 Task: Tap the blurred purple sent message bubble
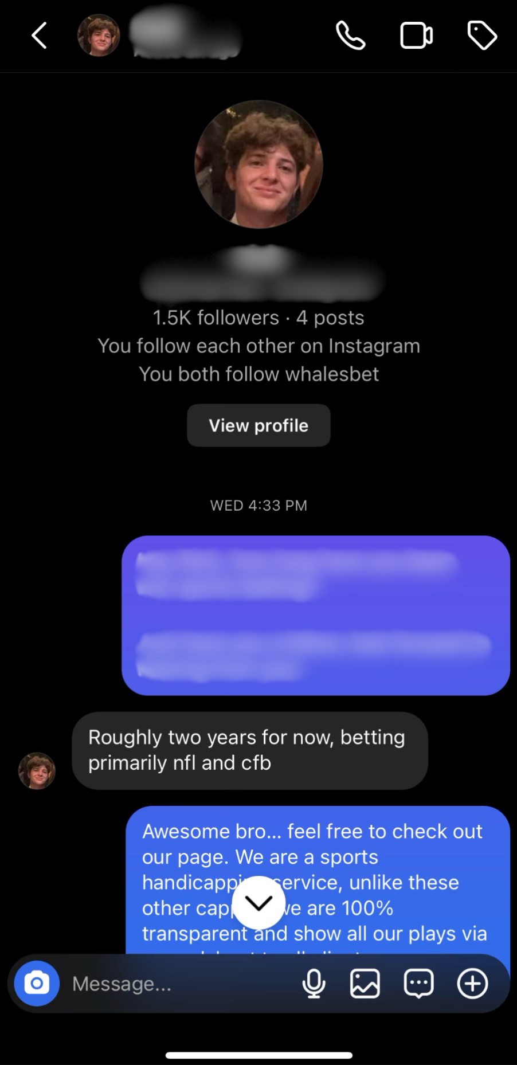[315, 615]
